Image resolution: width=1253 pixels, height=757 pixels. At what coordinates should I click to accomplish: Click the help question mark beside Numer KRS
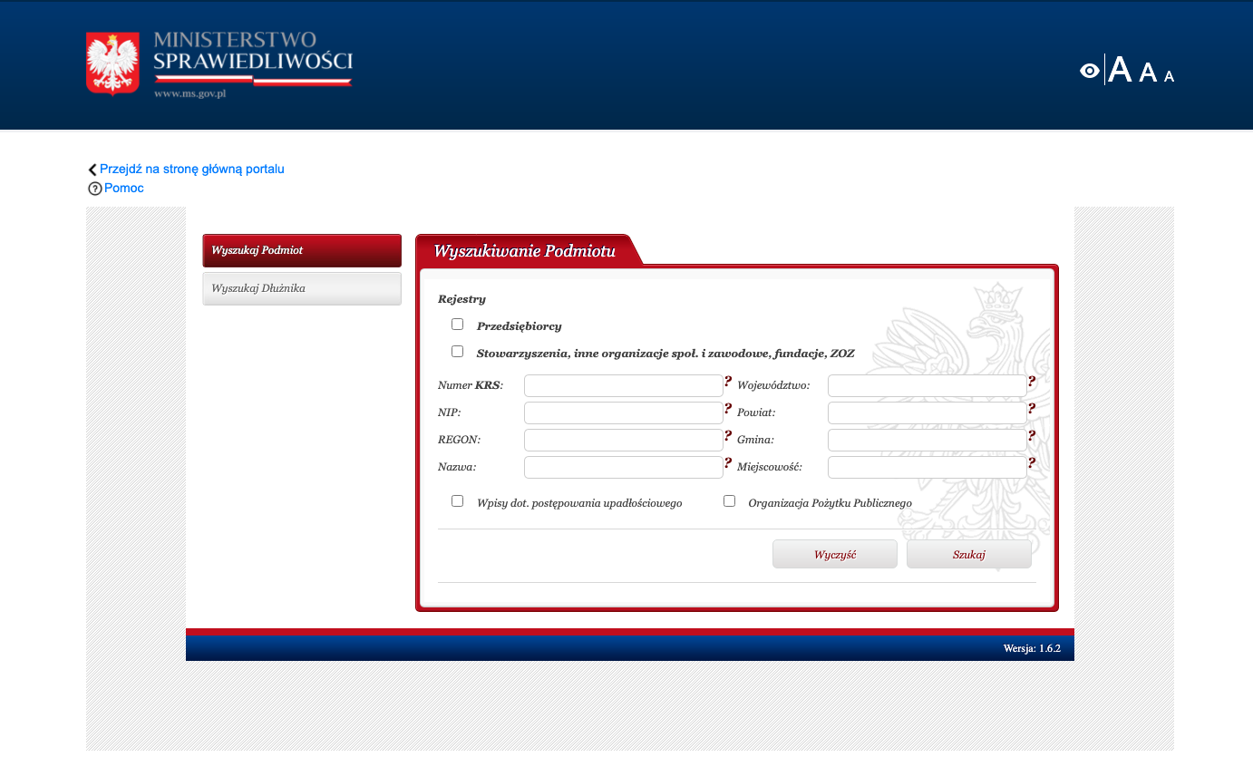tap(727, 382)
